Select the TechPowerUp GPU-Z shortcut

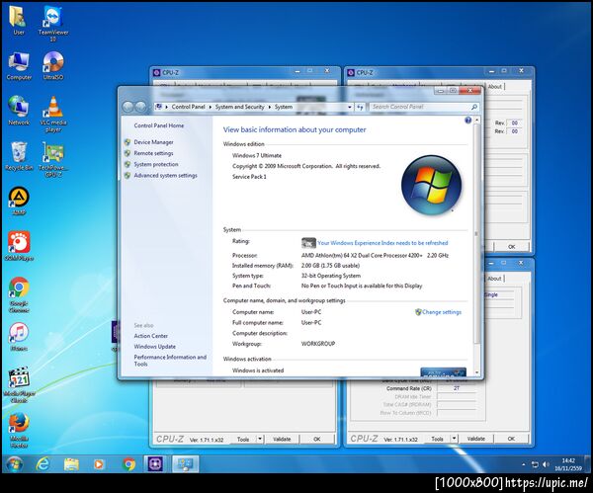click(53, 159)
